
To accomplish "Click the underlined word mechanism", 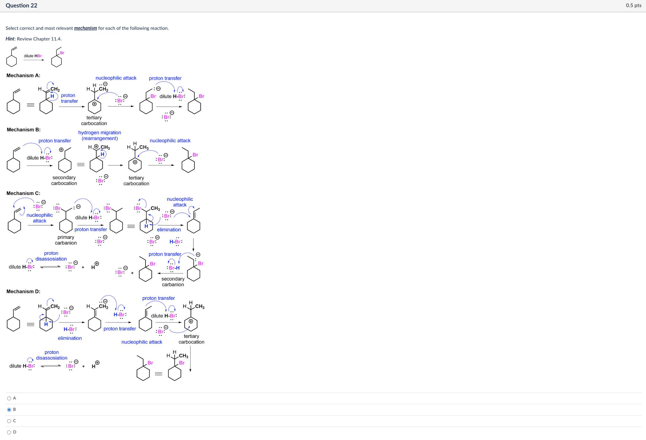I will [86, 28].
